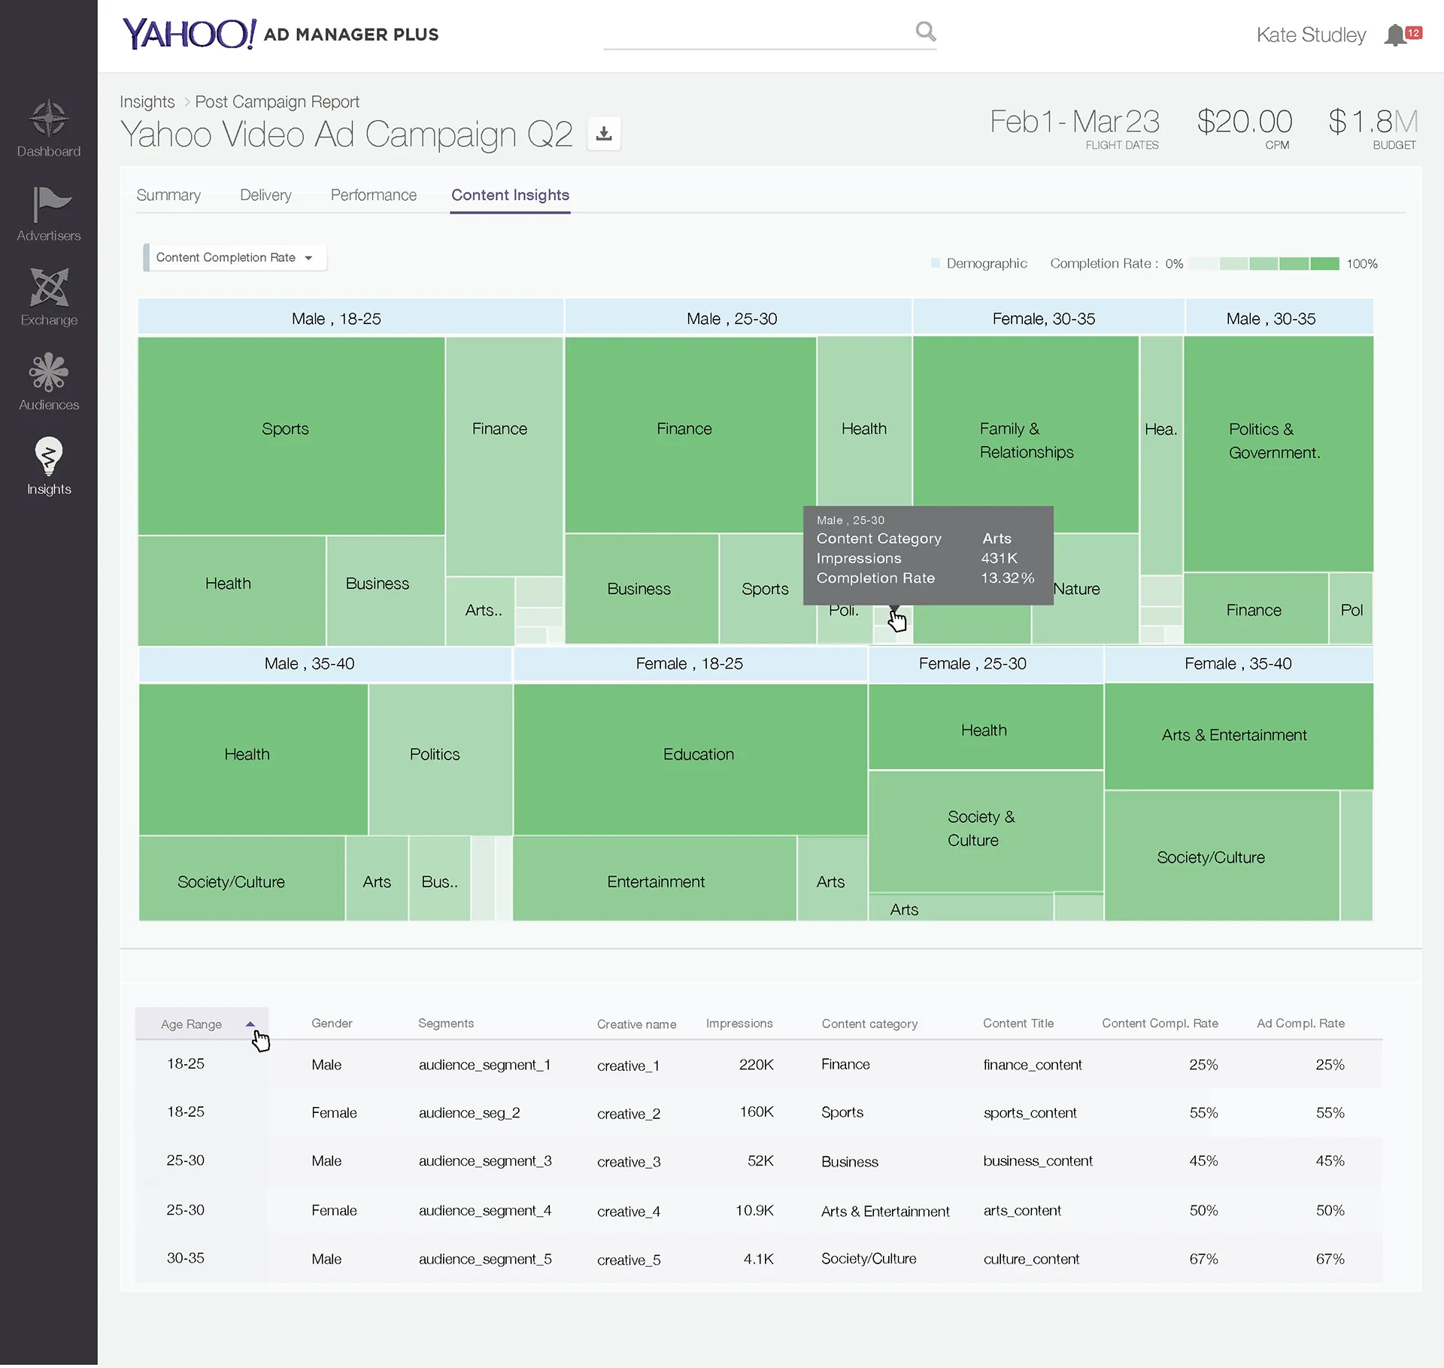
Task: Open the Delivery tab
Action: pyautogui.click(x=265, y=196)
